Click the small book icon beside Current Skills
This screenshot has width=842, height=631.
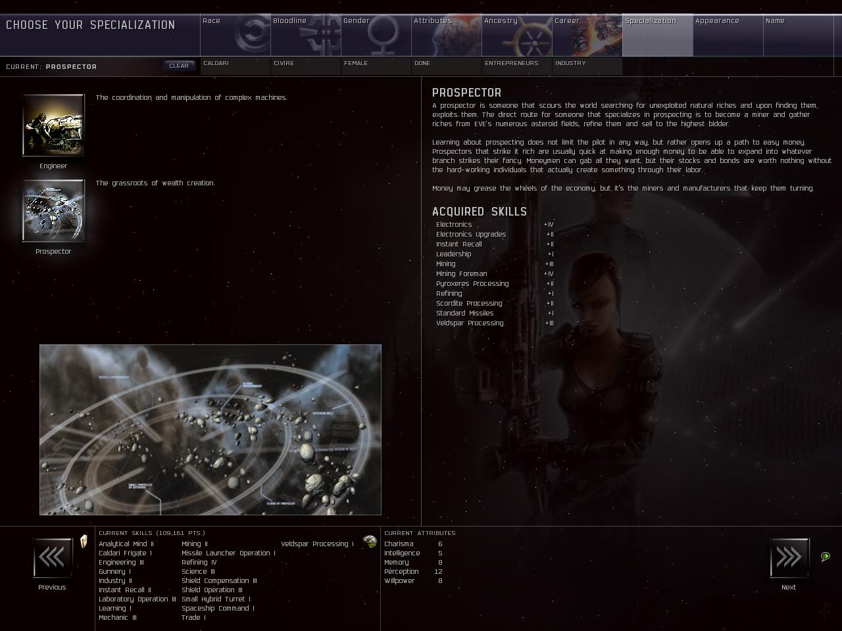(x=84, y=542)
